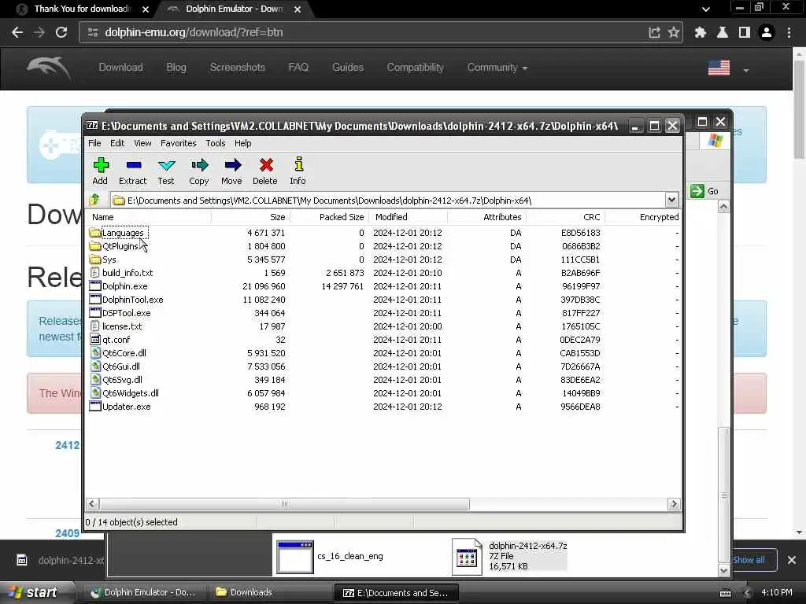Click the dolphin-2412-x64.7z file icon in Downloads
806x604 pixels.
(x=467, y=556)
